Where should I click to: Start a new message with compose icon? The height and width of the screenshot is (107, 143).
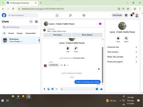click(36, 22)
